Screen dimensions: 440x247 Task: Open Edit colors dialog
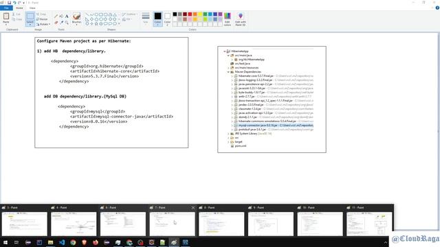(x=228, y=19)
